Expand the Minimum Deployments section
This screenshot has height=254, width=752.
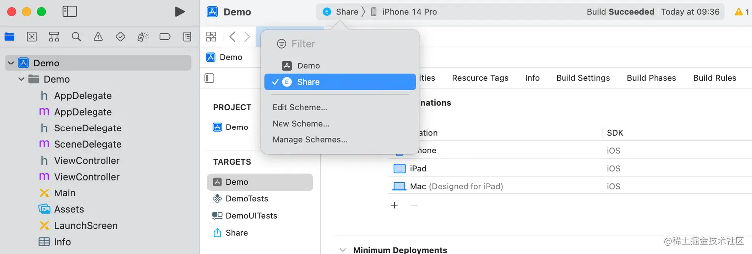pos(343,250)
